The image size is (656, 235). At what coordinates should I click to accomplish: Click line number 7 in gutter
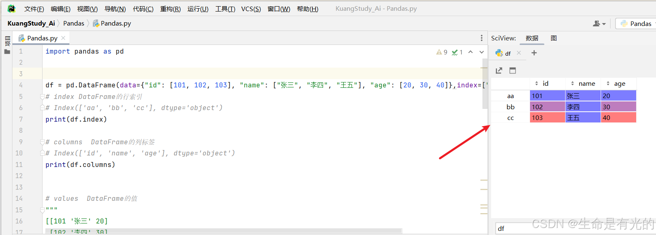point(21,119)
